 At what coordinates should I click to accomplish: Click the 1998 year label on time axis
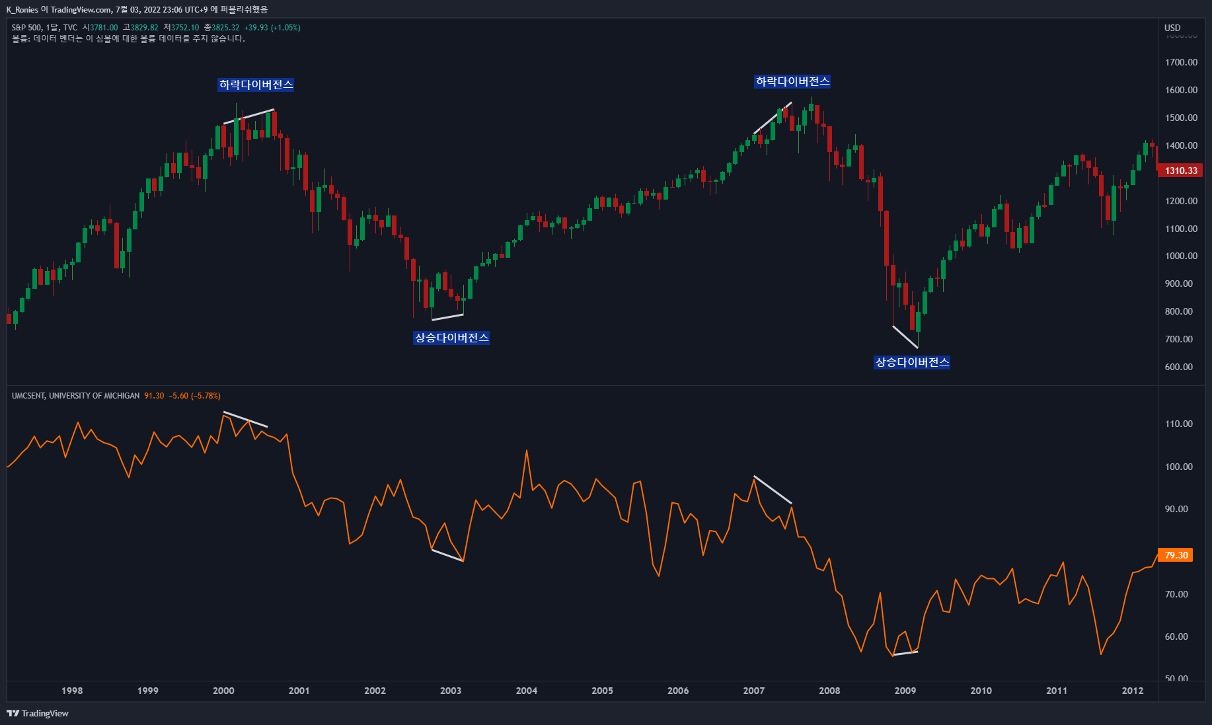pos(72,691)
